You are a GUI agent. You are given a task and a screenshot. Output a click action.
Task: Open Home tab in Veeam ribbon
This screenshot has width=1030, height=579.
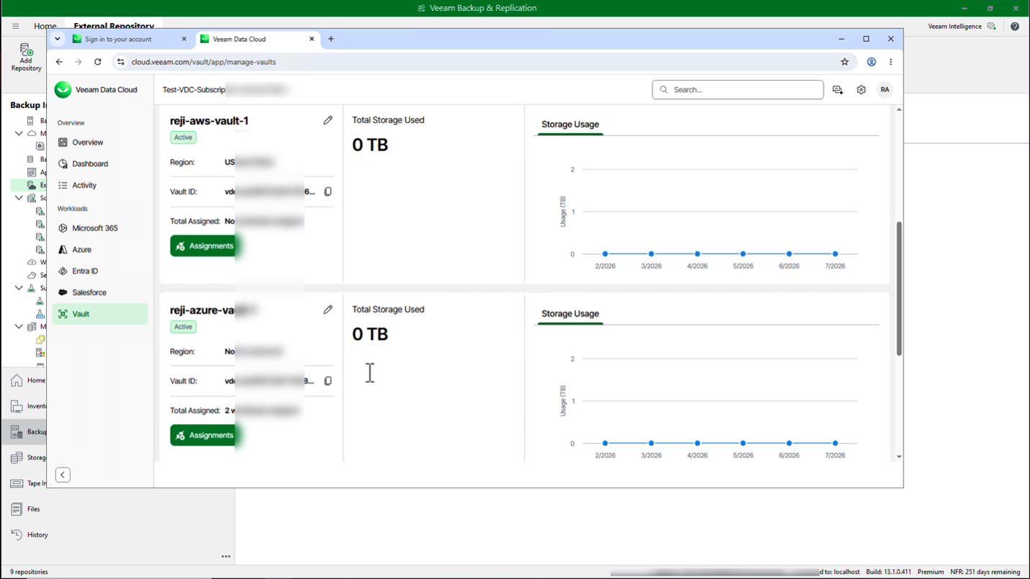[x=45, y=26]
